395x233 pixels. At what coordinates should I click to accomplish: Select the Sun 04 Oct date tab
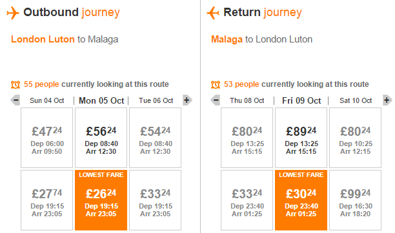point(47,100)
